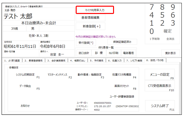
Task: Click 新患登録[+] to register new patient
Action: pos(91,26)
